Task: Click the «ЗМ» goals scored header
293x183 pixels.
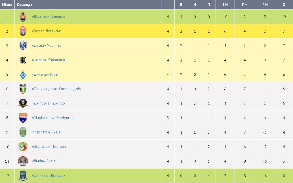Action: [225, 5]
